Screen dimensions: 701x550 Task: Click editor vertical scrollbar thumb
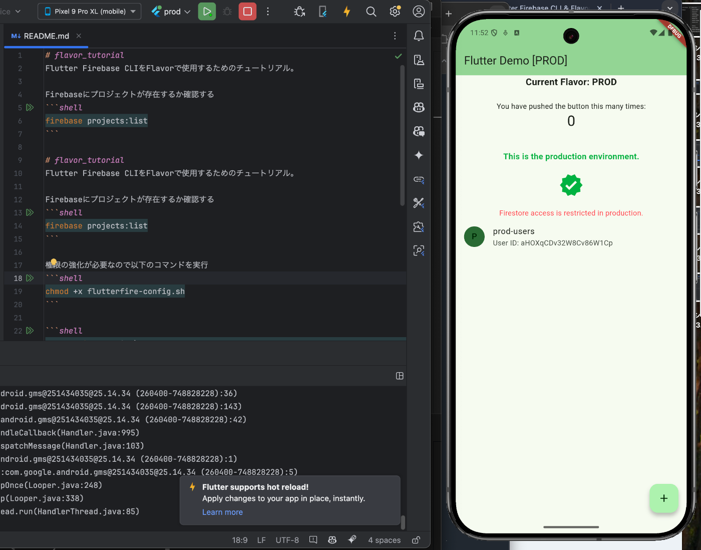pyautogui.click(x=402, y=135)
